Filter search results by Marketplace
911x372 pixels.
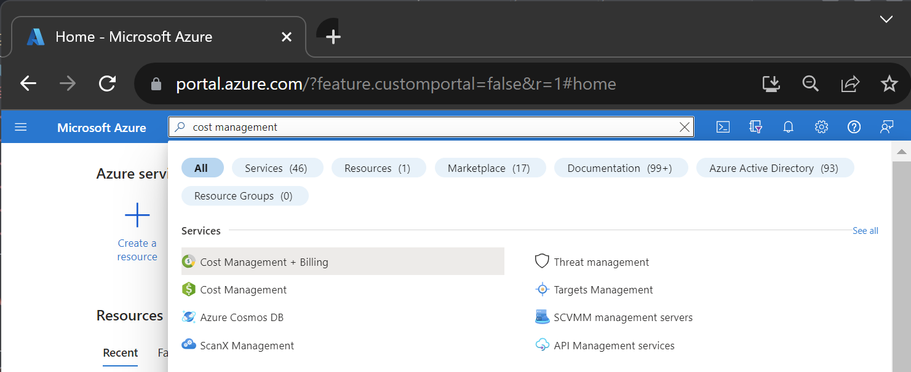pos(488,168)
